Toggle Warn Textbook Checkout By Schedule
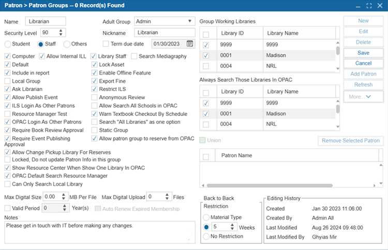The image size is (388, 250). pyautogui.click(x=94, y=114)
